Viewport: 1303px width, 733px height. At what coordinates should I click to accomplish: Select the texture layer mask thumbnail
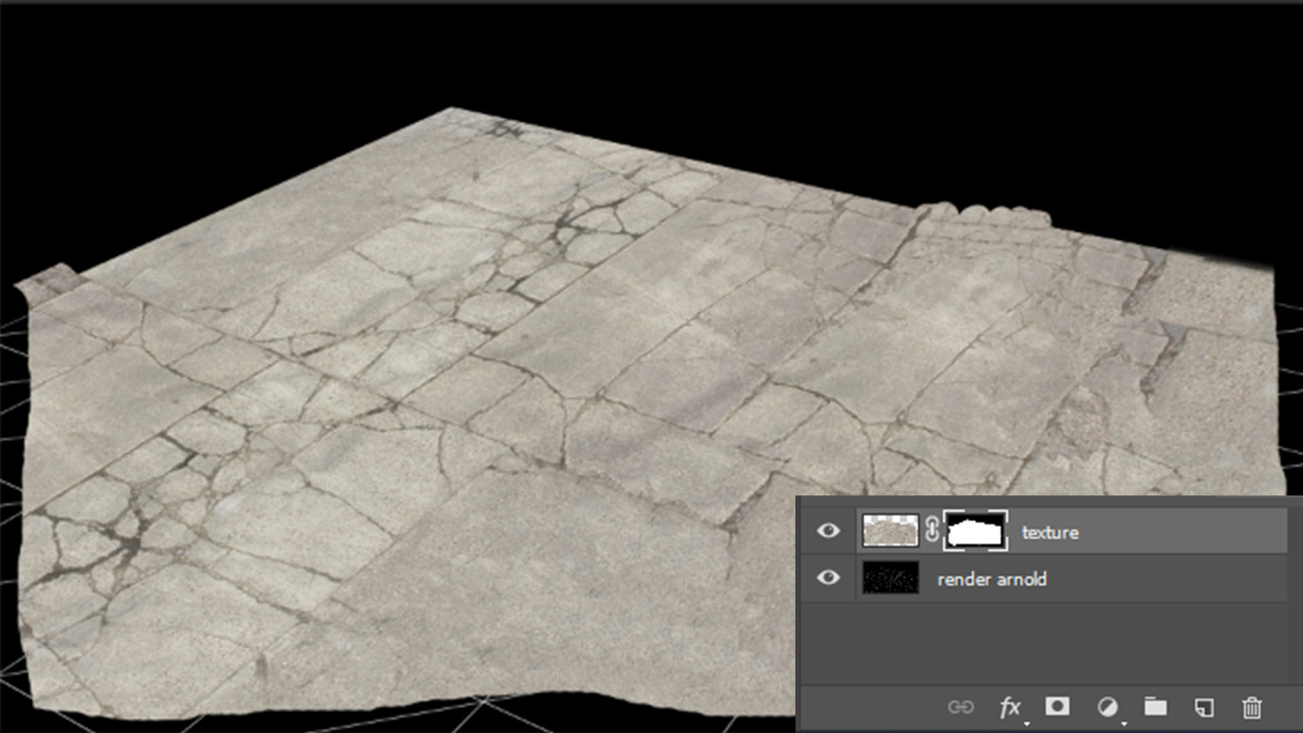click(x=975, y=532)
